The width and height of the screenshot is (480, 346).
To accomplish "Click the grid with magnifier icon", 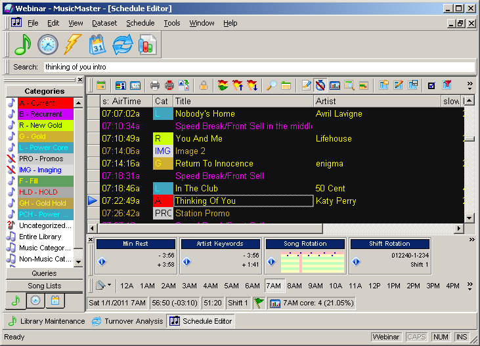I will click(x=349, y=85).
